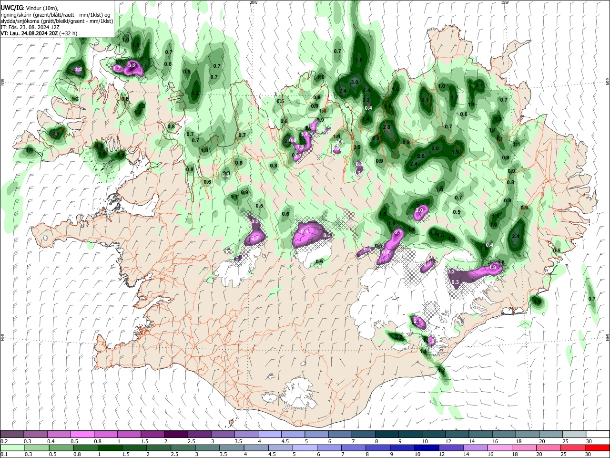Click the 3.2 snowfall value on the map
Screen dimensions: 610x458
pos(132,65)
